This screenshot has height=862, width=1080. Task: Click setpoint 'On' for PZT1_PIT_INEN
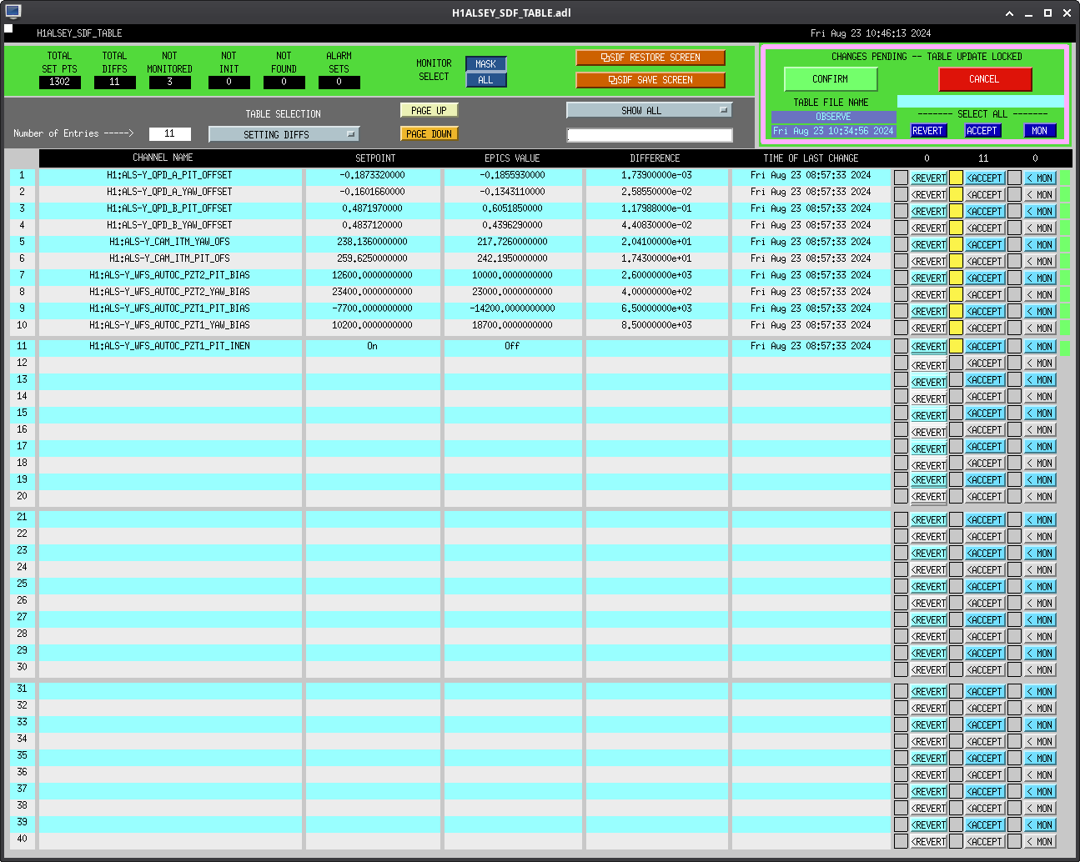click(x=373, y=346)
